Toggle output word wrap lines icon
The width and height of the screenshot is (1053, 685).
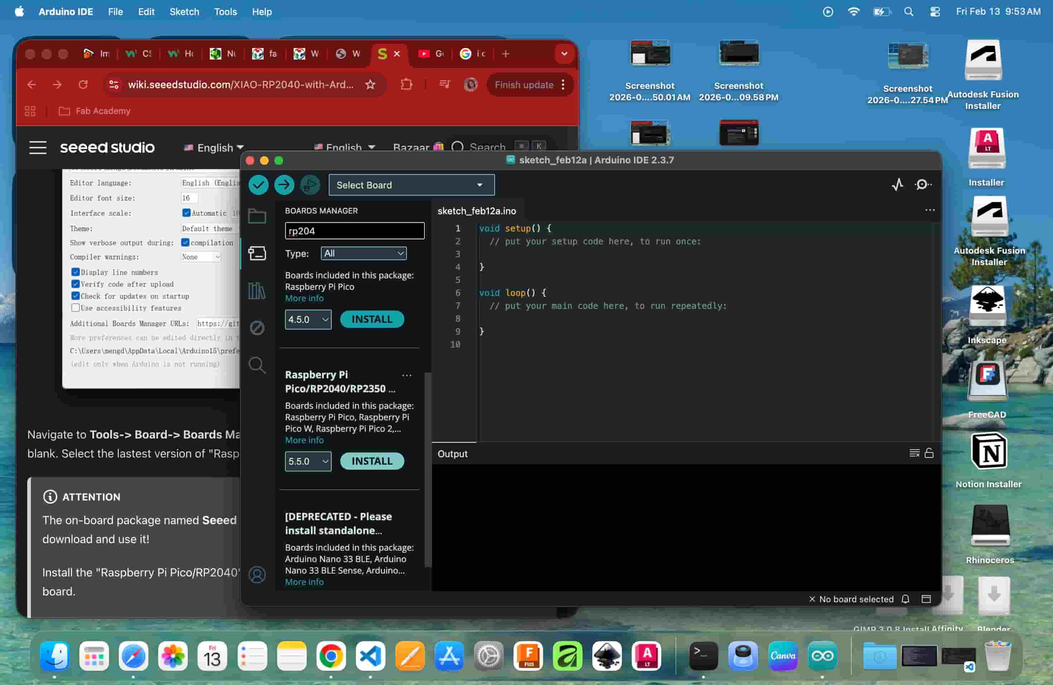(x=914, y=453)
